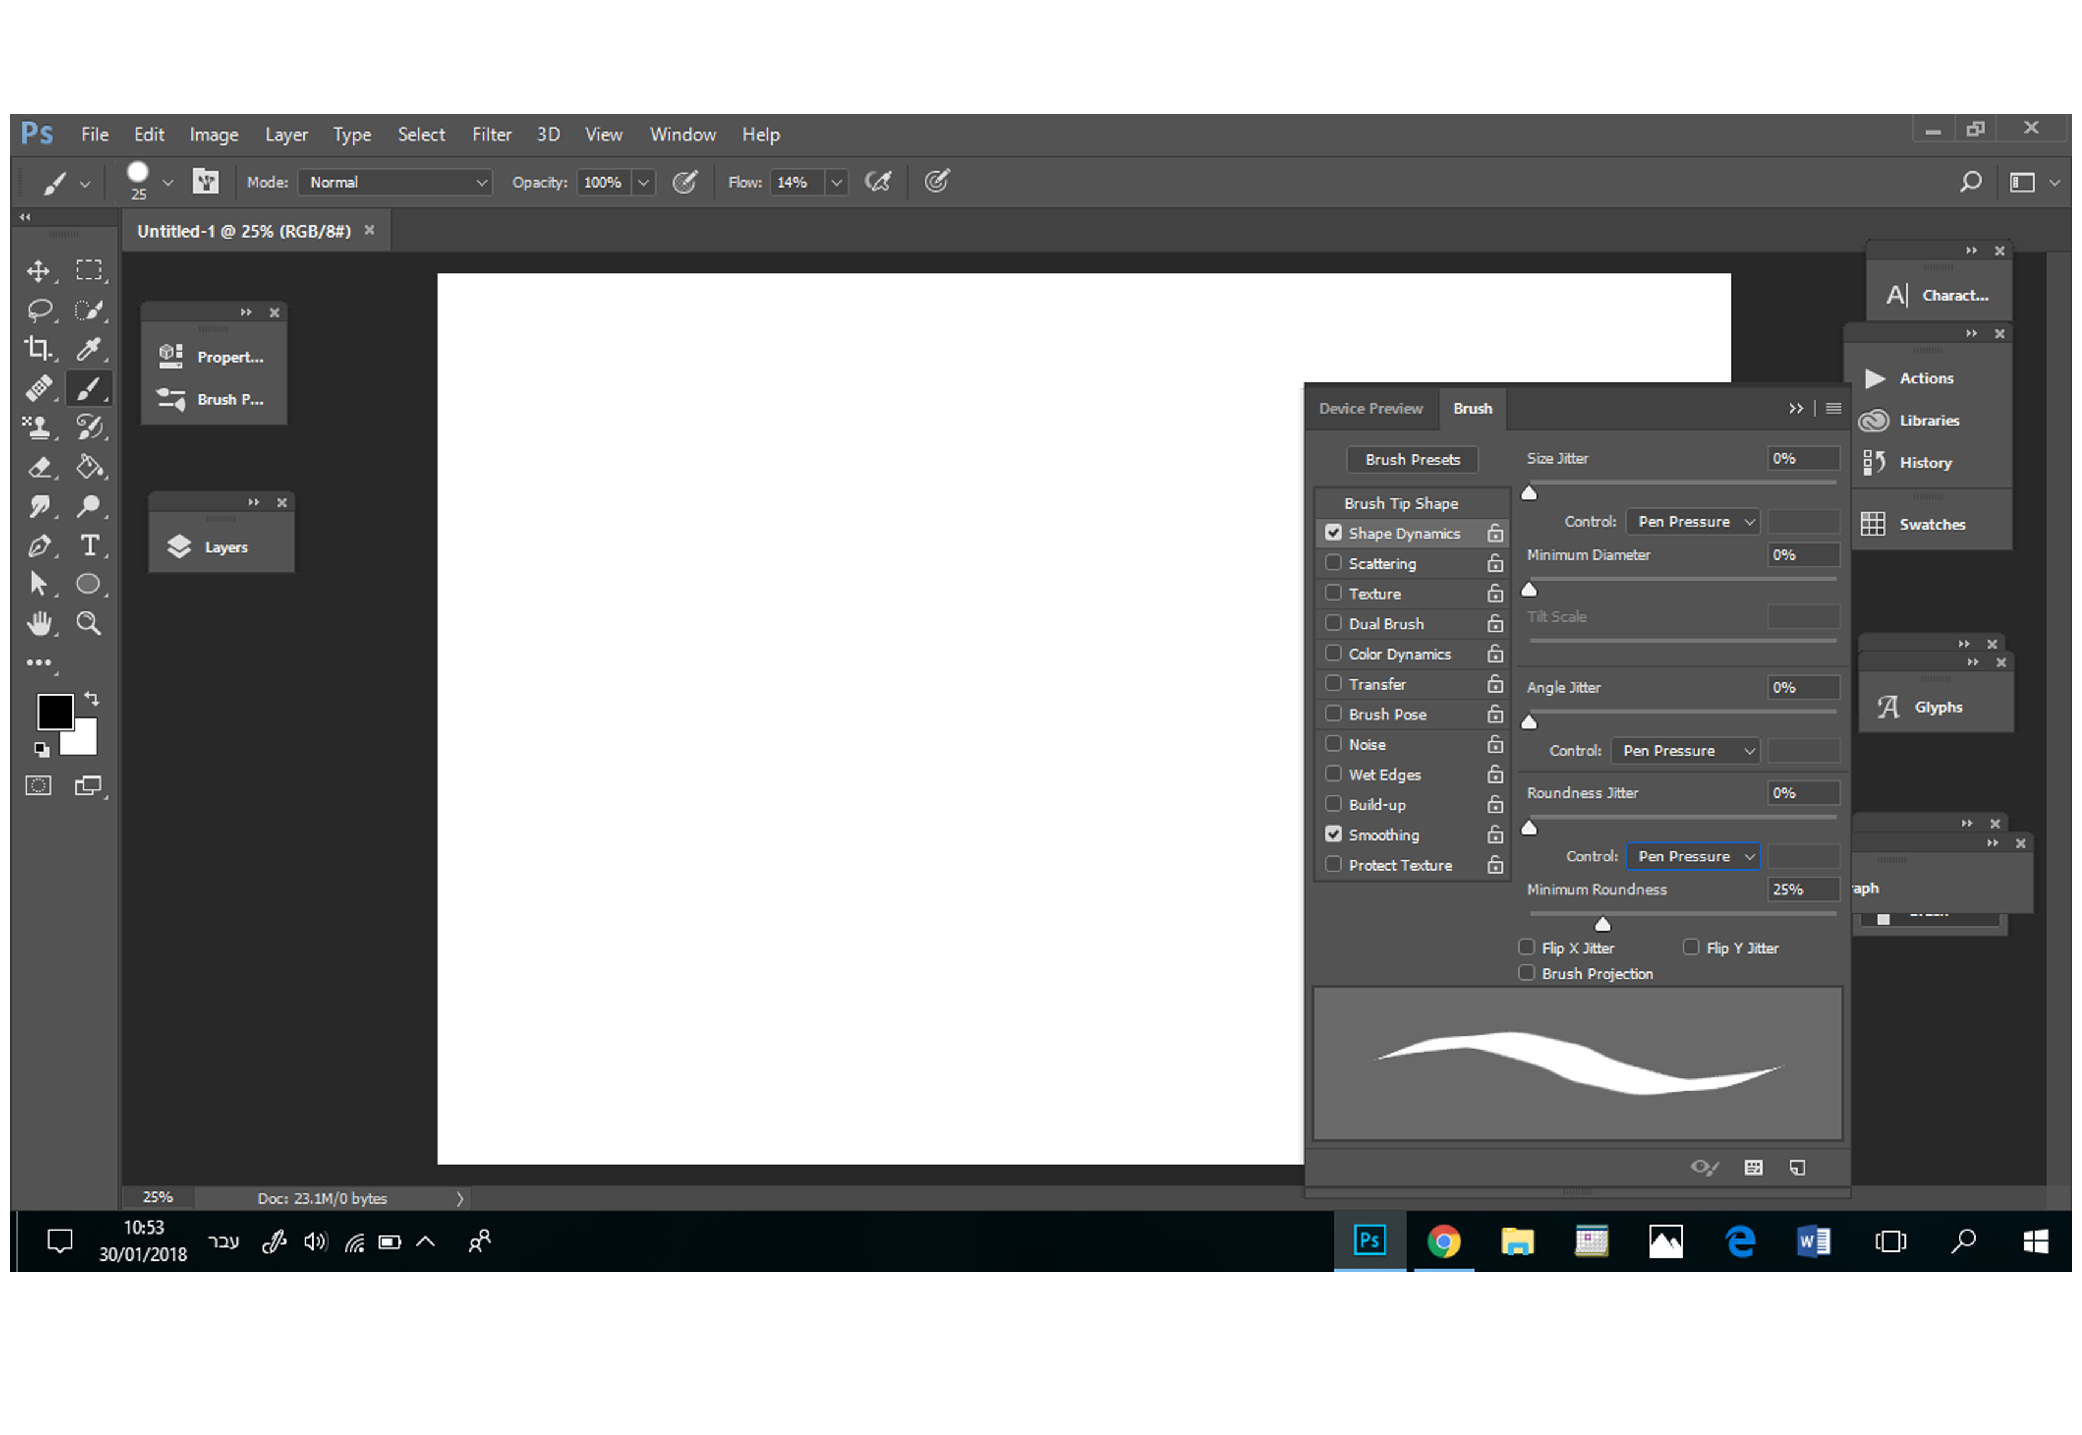Select the Eraser tool
This screenshot has height=1435, width=2082.
pyautogui.click(x=38, y=468)
